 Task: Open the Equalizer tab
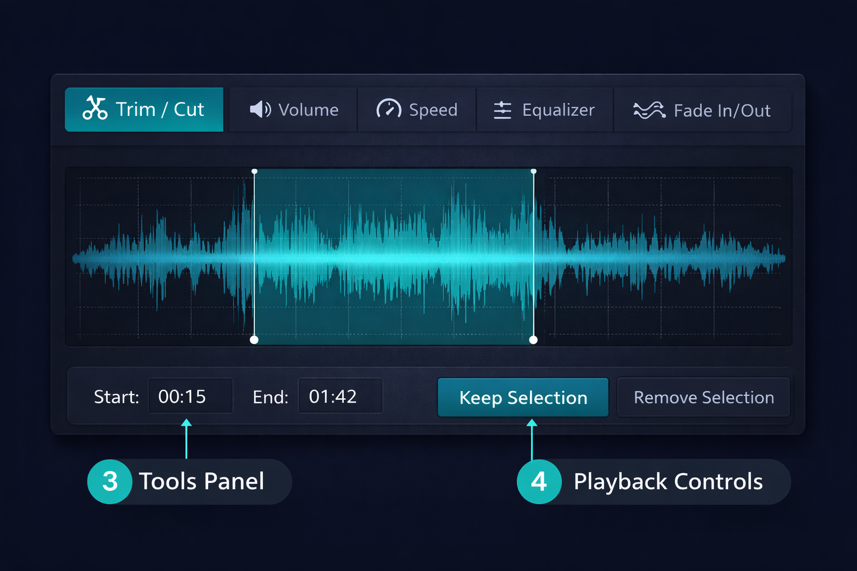544,109
